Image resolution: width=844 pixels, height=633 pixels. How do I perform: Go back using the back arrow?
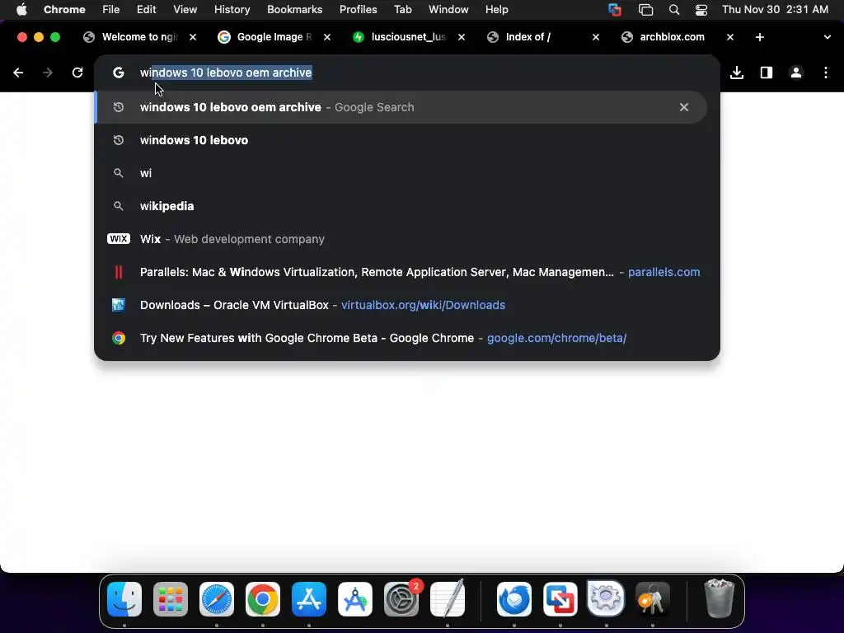click(18, 73)
